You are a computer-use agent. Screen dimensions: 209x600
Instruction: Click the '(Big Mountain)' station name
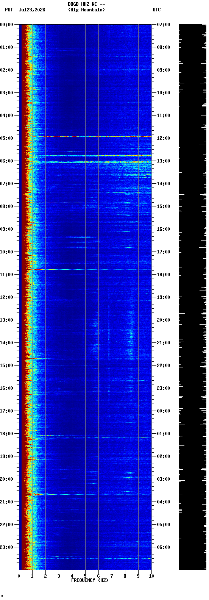[86, 10]
